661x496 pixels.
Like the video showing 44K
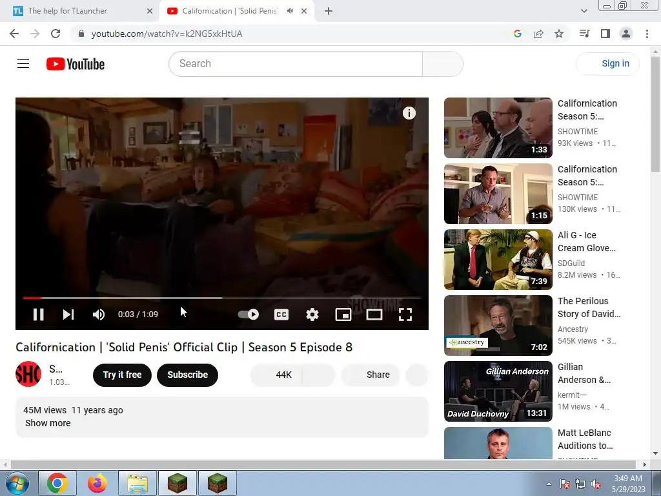(x=276, y=375)
